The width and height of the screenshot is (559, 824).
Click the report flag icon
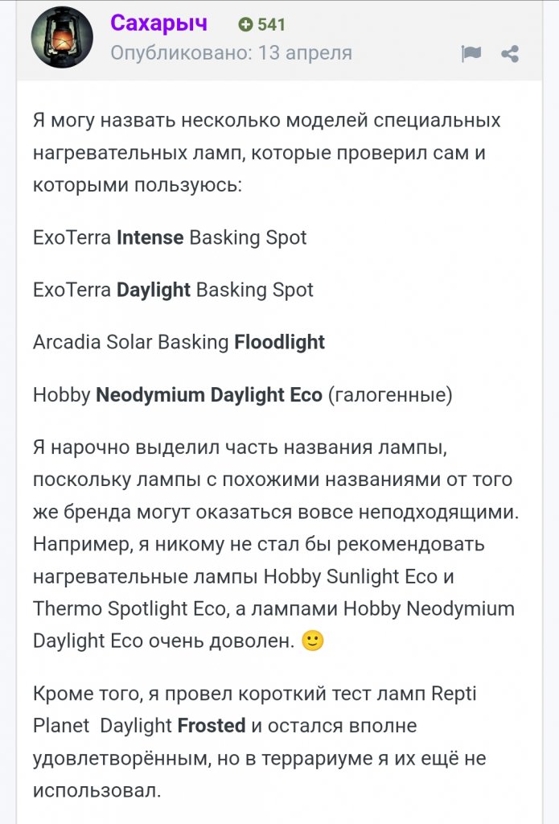point(471,54)
